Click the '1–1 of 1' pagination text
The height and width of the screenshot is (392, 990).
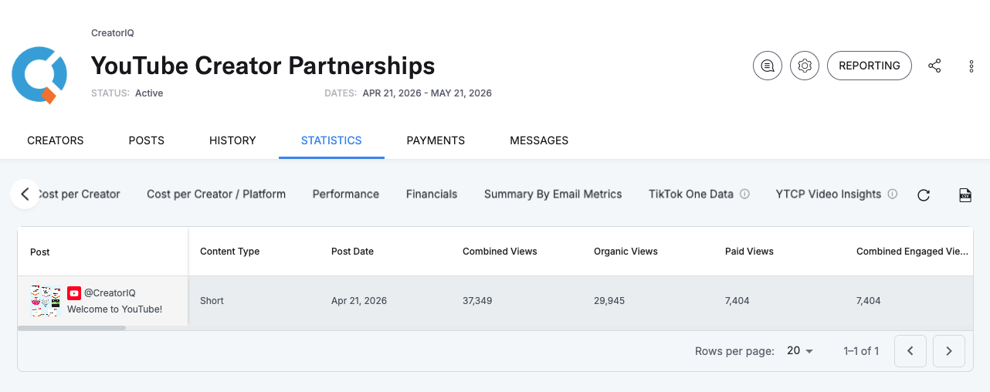point(861,351)
